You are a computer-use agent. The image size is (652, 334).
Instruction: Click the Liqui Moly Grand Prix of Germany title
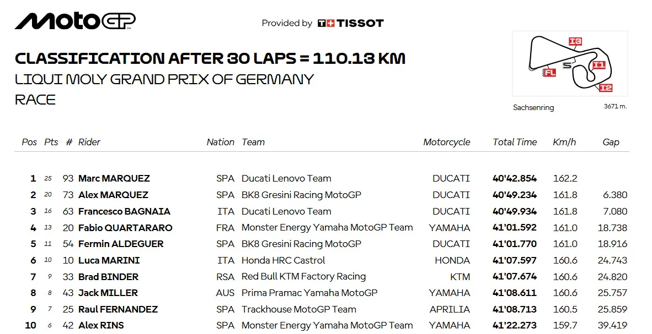tap(164, 79)
